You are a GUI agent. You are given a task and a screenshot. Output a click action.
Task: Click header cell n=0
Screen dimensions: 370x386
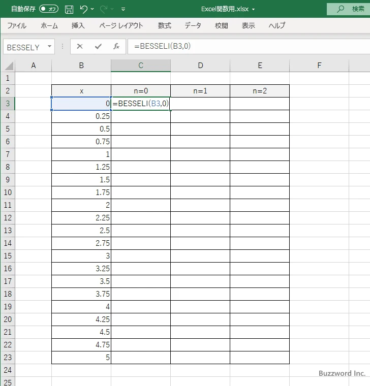pos(141,91)
